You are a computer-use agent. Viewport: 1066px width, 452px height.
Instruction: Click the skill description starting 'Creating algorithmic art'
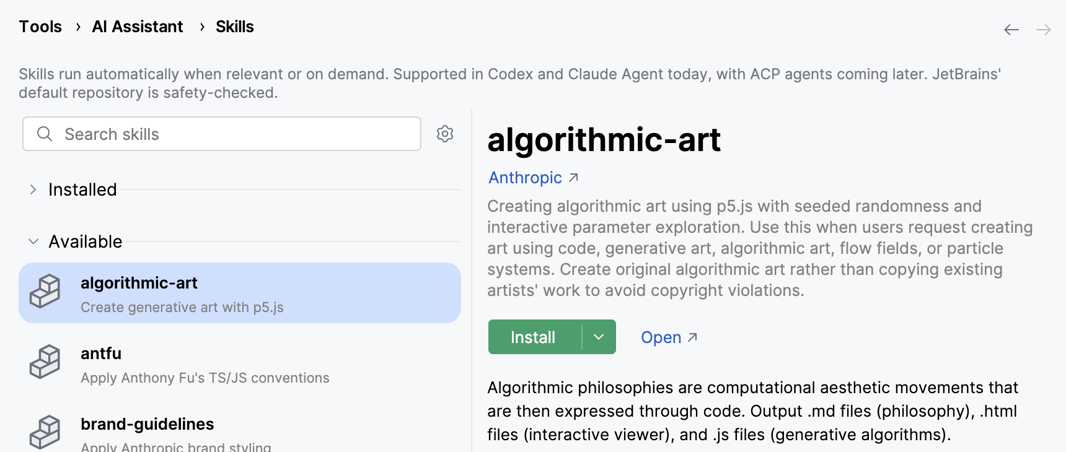click(x=760, y=248)
